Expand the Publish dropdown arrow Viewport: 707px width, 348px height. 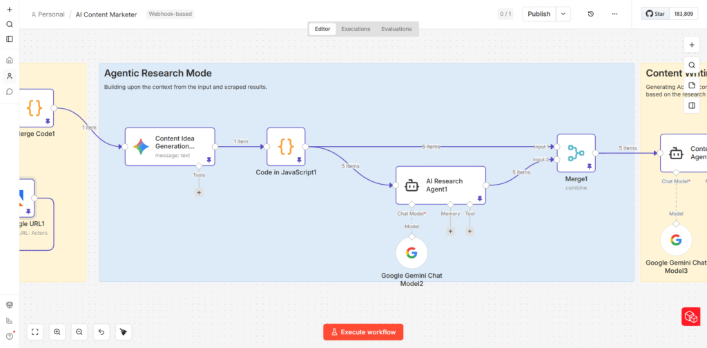tap(564, 14)
